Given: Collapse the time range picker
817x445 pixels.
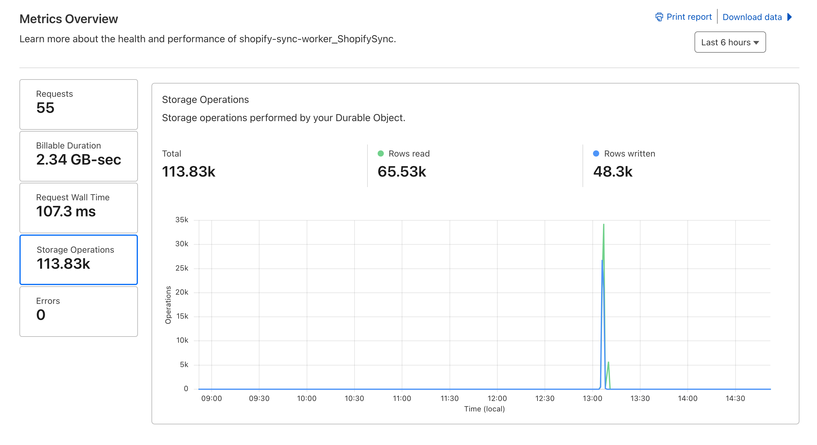Looking at the screenshot, I should pyautogui.click(x=730, y=42).
